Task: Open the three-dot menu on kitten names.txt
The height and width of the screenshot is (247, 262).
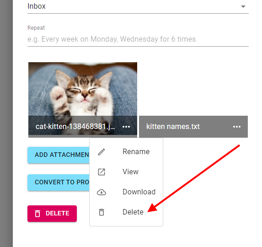Action: 237,127
